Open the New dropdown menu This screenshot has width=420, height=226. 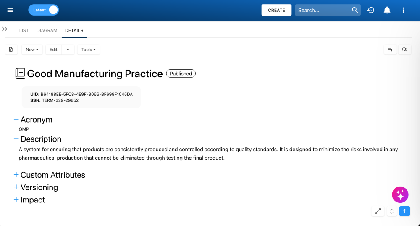32,50
